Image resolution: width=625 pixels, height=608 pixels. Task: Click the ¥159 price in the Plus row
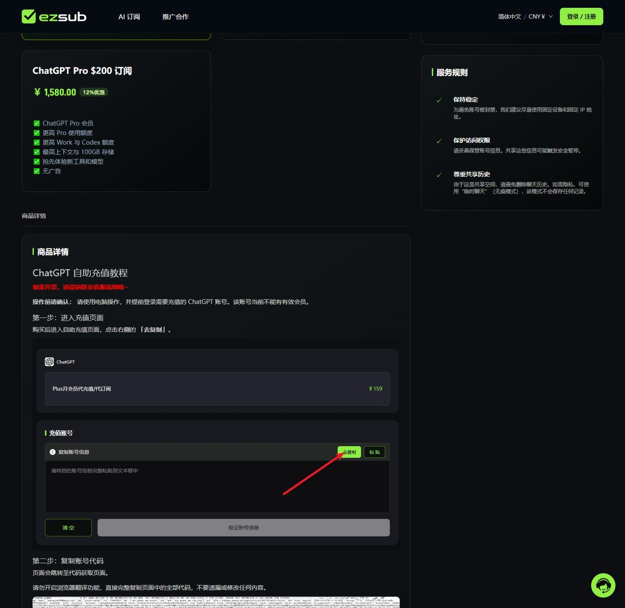(x=376, y=388)
